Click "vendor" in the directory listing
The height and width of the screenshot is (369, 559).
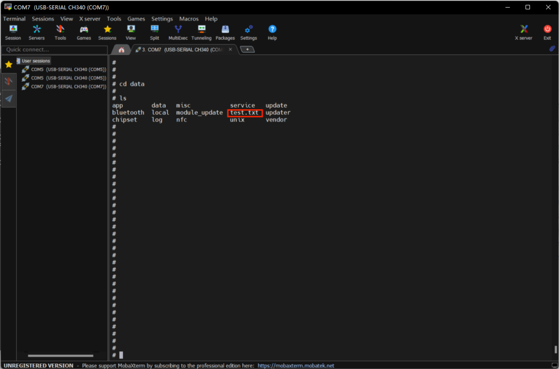point(276,120)
